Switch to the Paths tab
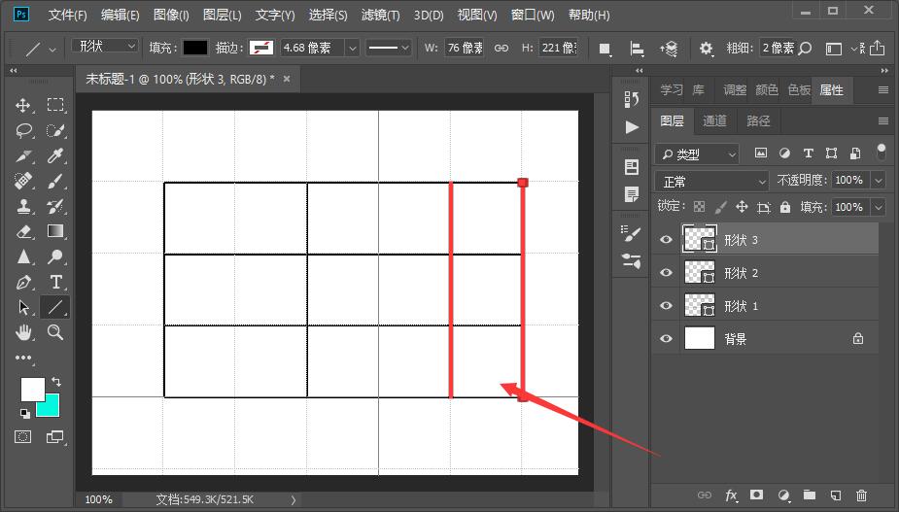The height and width of the screenshot is (512, 899). point(758,121)
